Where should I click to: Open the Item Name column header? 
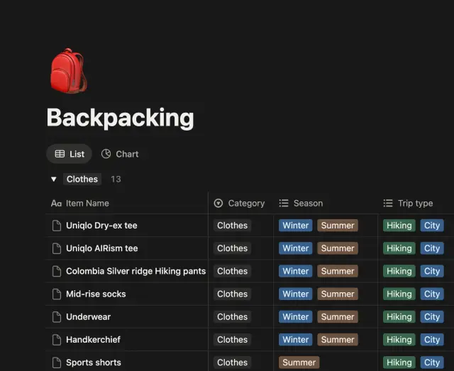80,204
